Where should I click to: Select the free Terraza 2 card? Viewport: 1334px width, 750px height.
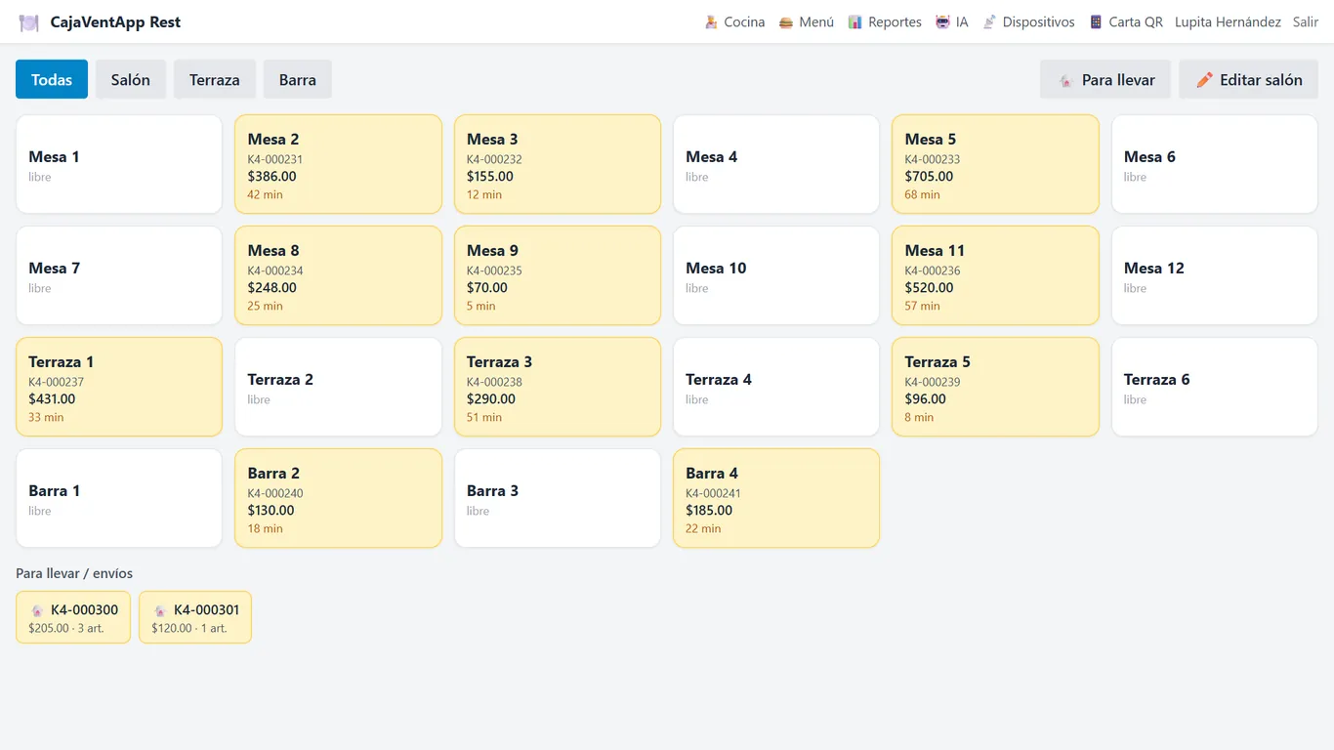tap(338, 387)
